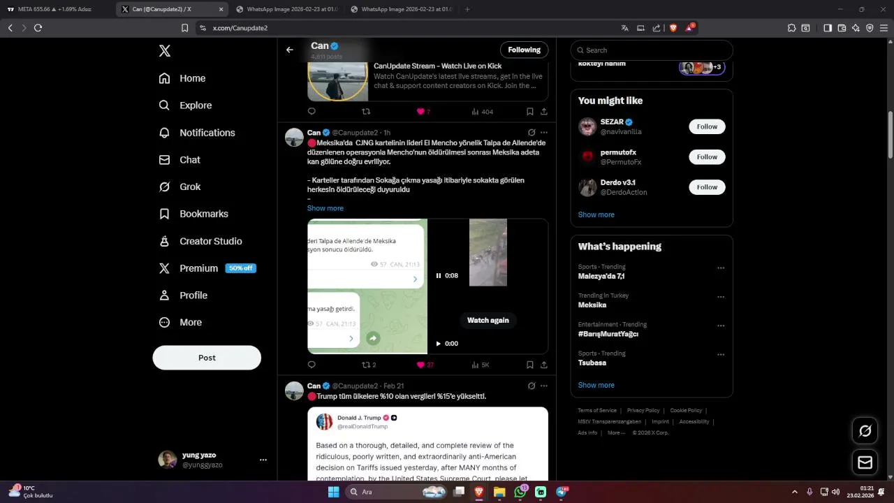Image resolution: width=894 pixels, height=503 pixels.
Task: Repost the Kick stream post
Action: coord(366,111)
